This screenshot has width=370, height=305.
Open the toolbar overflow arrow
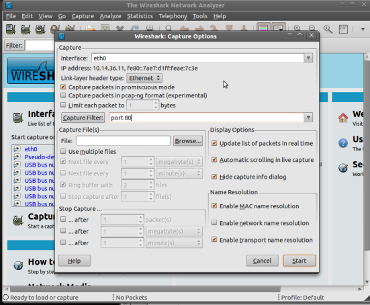363,30
